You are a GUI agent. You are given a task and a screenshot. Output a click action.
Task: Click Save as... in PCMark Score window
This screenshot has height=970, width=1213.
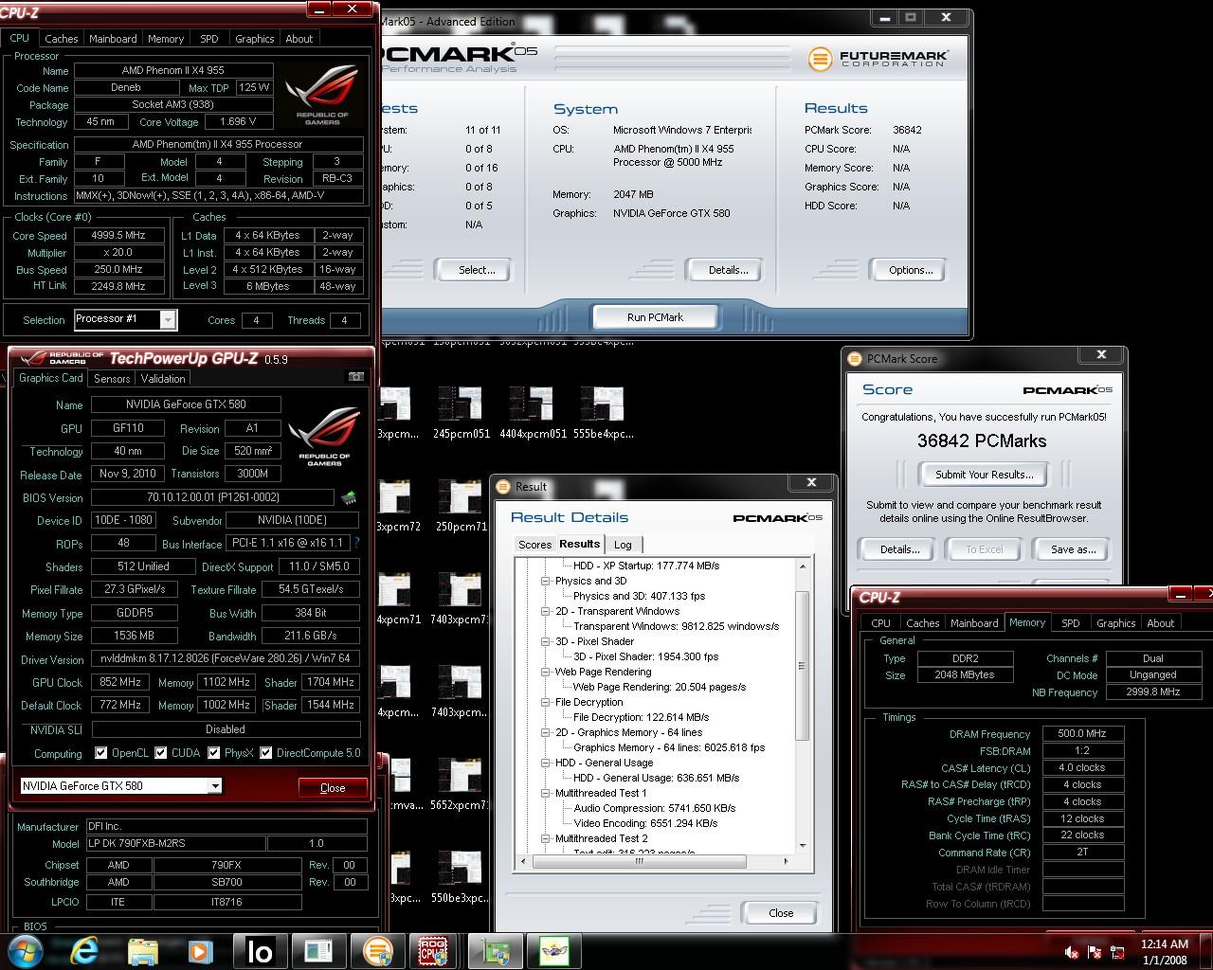[x=1073, y=549]
